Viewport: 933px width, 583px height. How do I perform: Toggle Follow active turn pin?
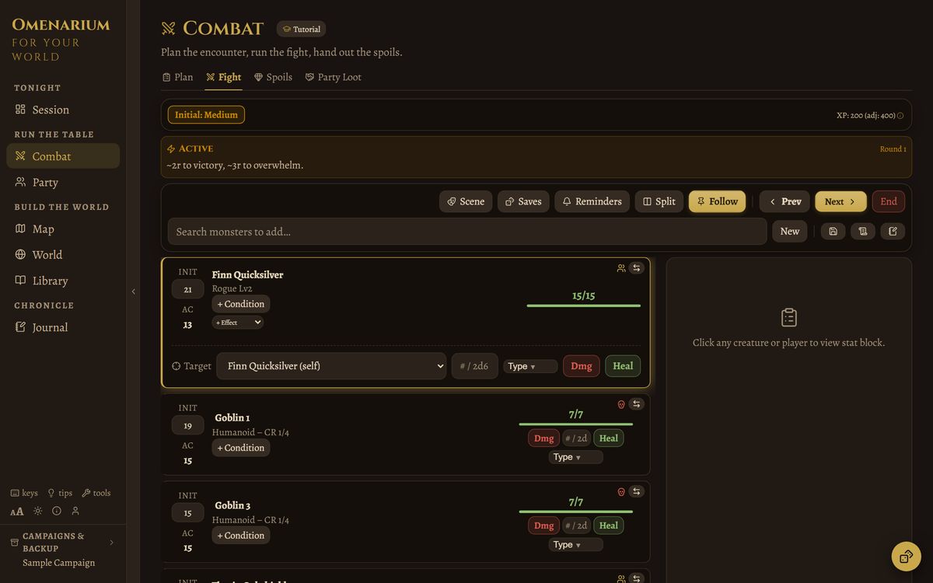[x=717, y=201]
